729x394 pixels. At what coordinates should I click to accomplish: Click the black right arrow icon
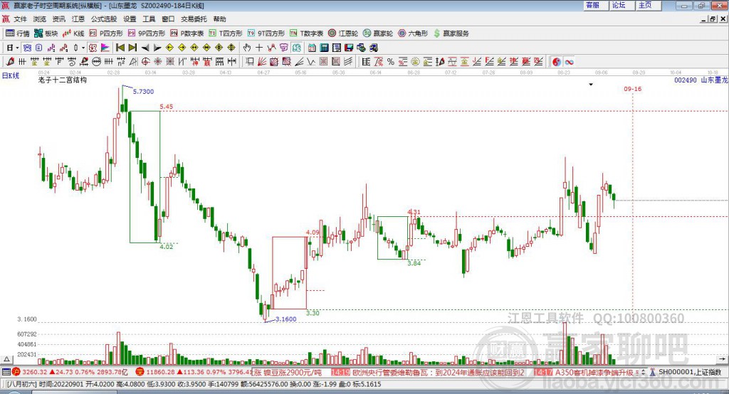157,48
